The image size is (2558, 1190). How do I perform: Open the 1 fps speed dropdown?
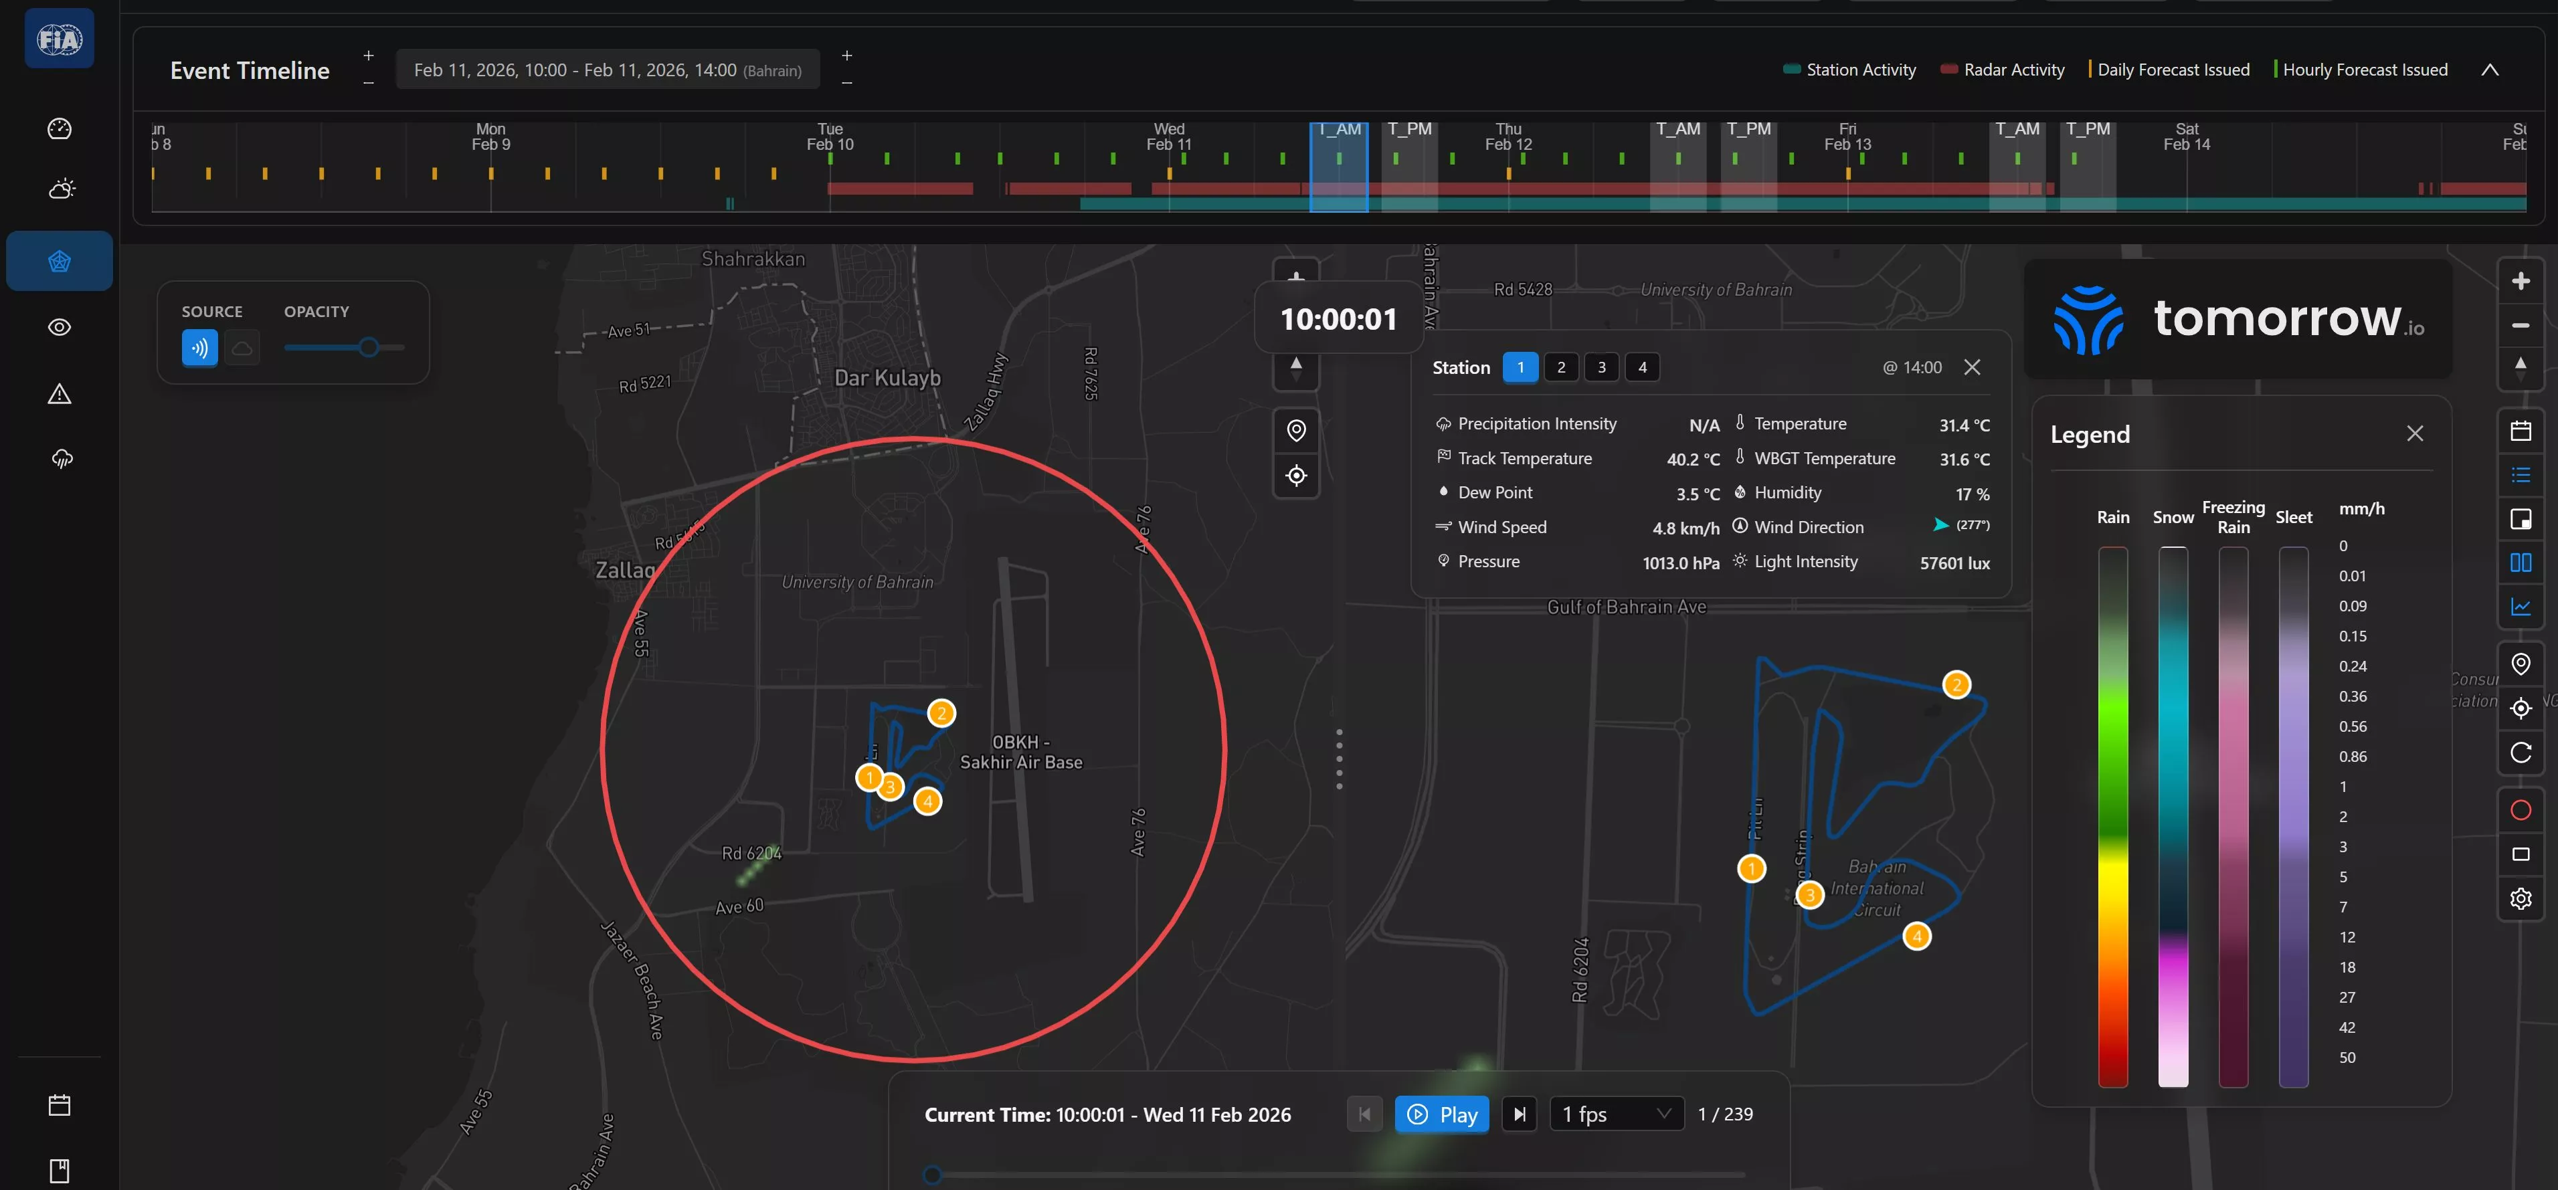(x=1617, y=1114)
